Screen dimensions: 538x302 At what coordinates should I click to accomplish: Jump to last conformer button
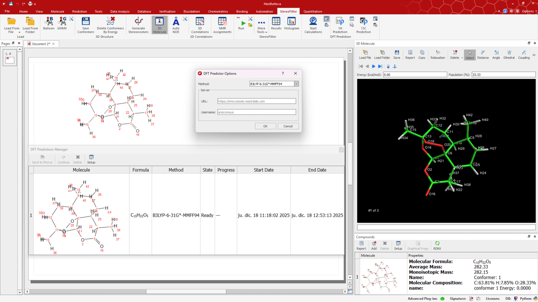pyautogui.click(x=380, y=66)
